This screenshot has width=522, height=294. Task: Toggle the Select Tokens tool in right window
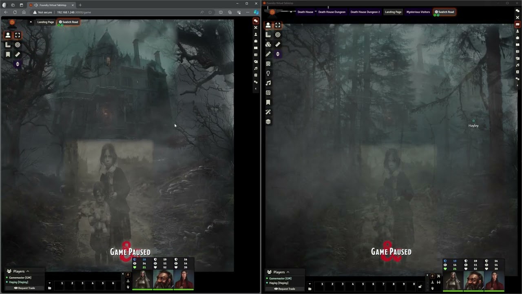tap(278, 25)
